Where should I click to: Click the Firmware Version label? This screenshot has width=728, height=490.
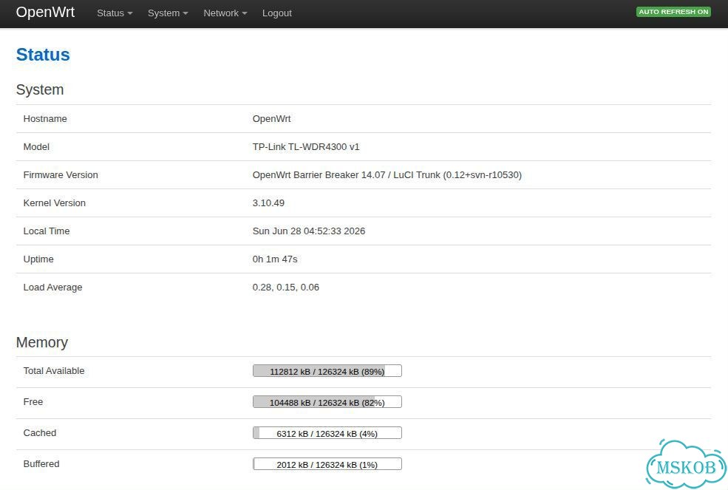(61, 175)
